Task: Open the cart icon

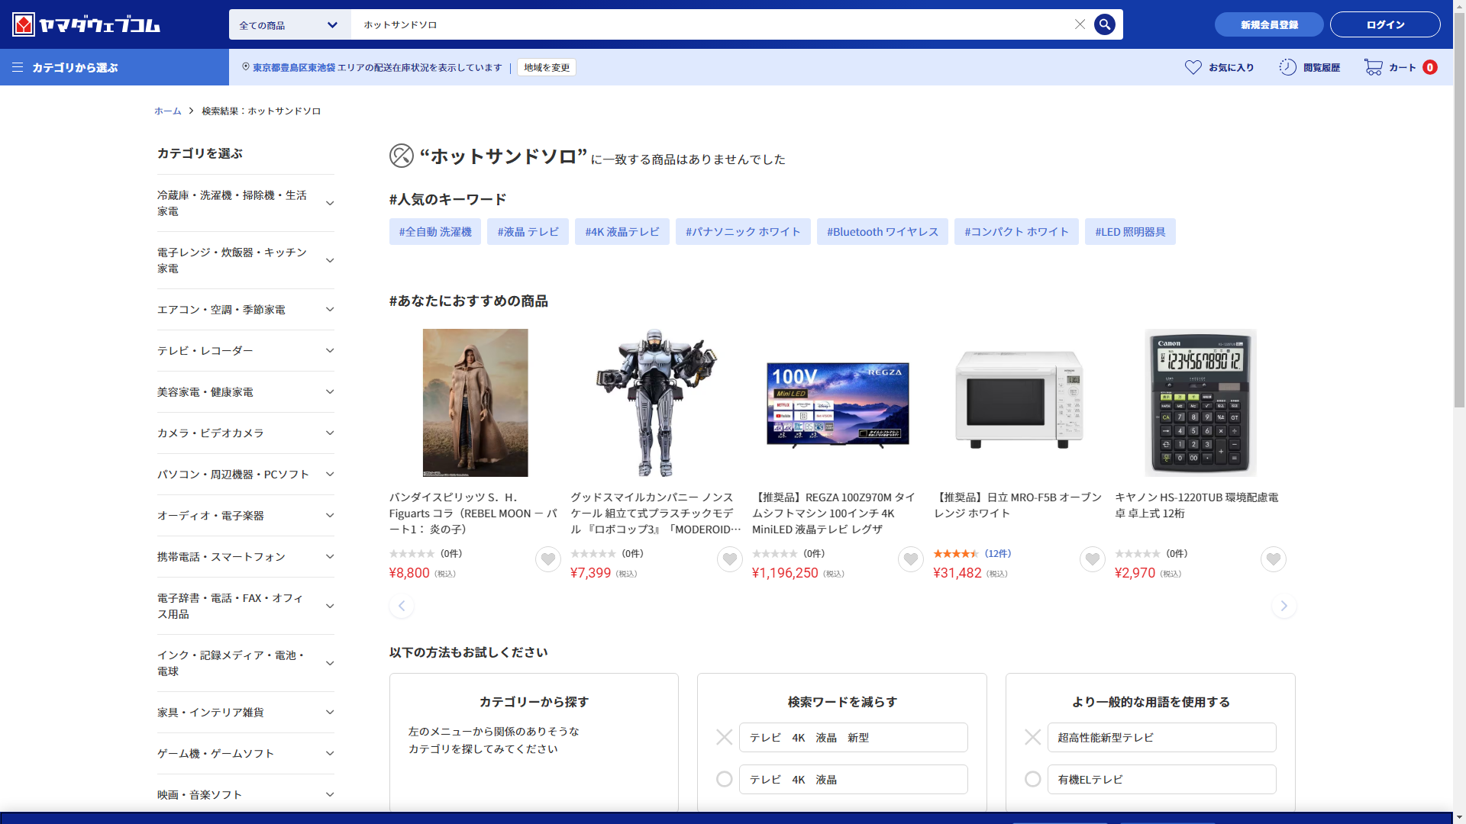Action: (1374, 67)
